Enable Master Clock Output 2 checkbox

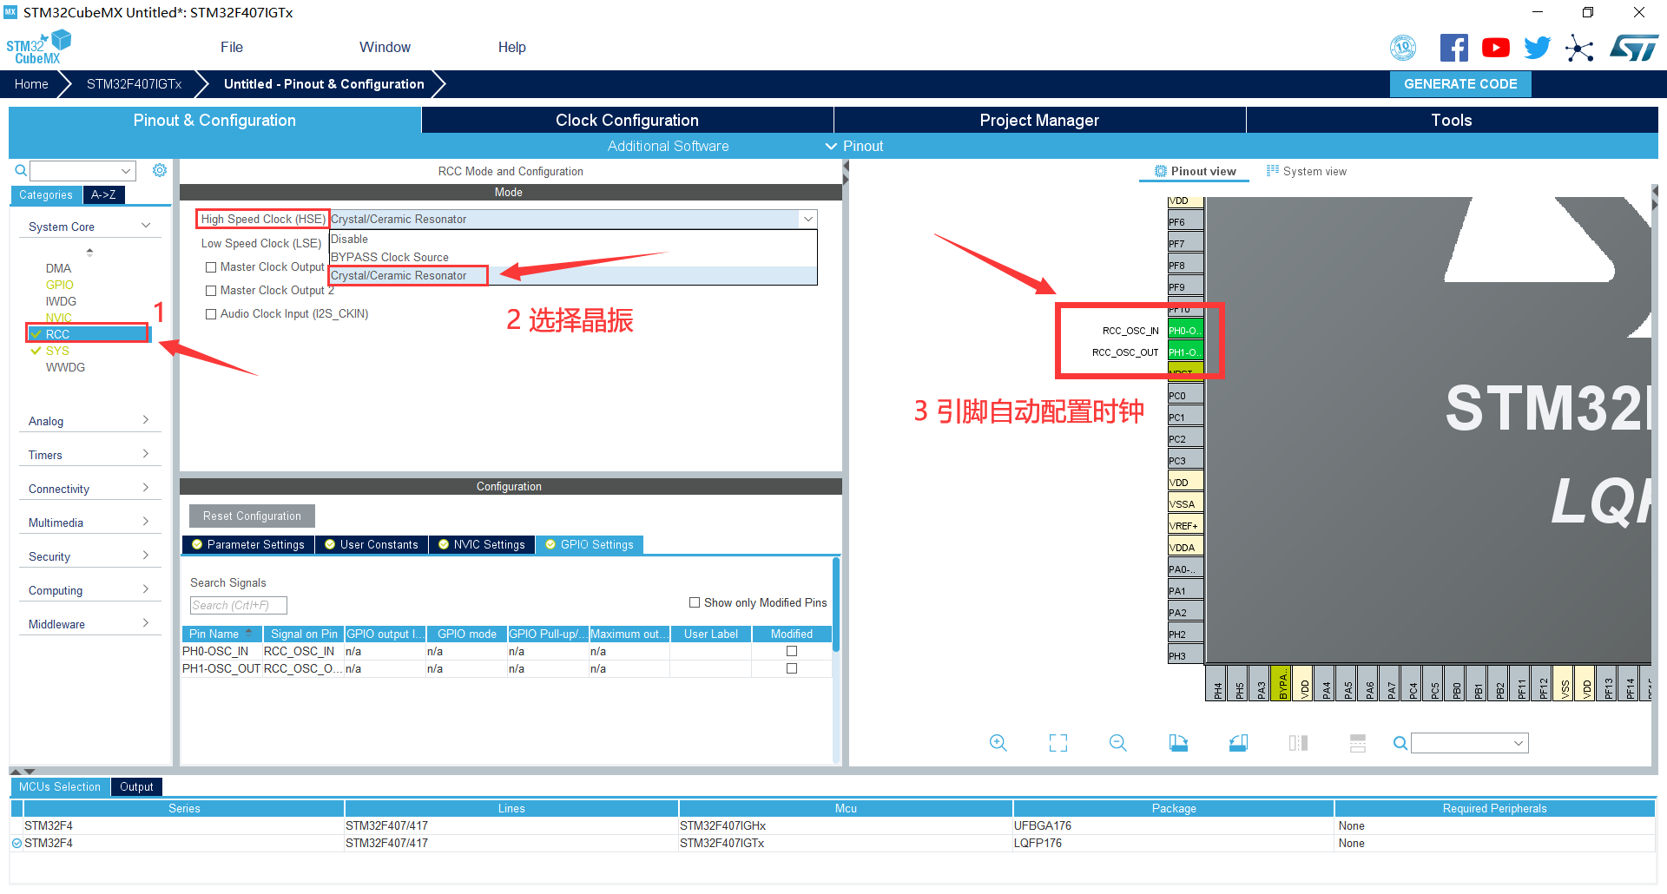click(211, 291)
